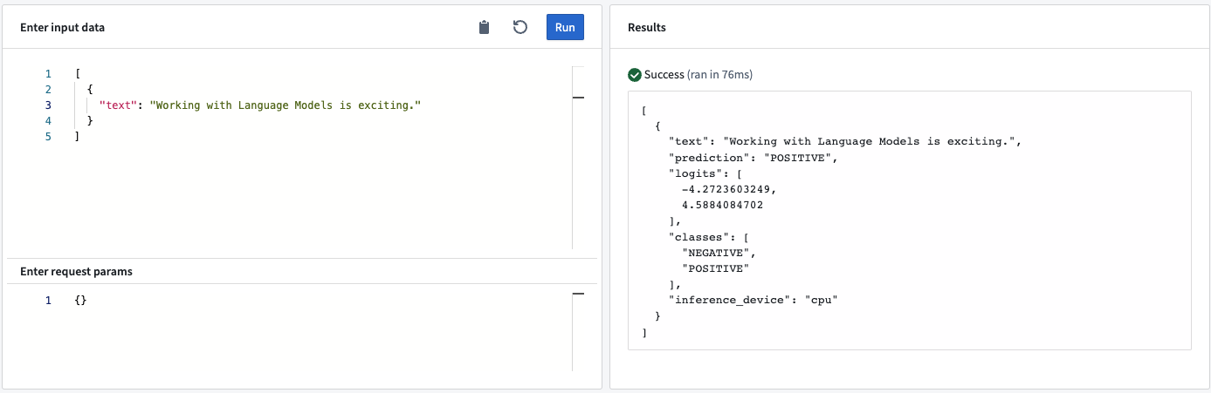This screenshot has width=1211, height=393.
Task: Click the logit value -4.2723603249
Action: tap(727, 189)
